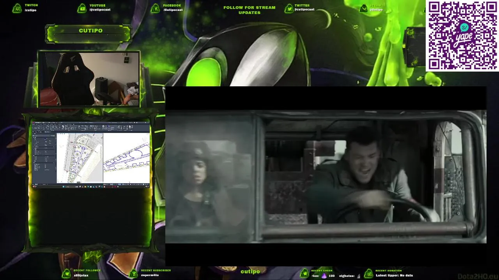
Task: Click the Twitter bird icon
Action: click(x=289, y=8)
